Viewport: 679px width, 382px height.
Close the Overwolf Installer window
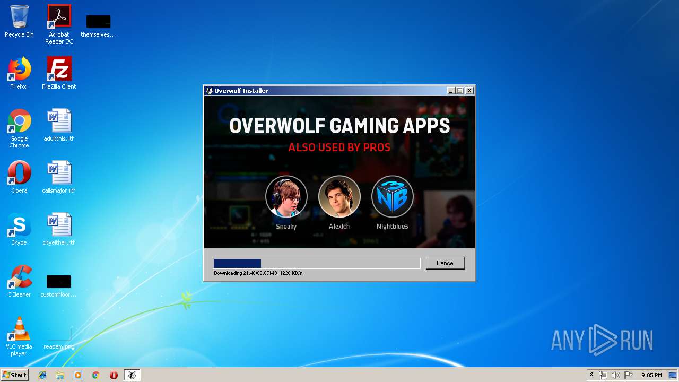(469, 91)
